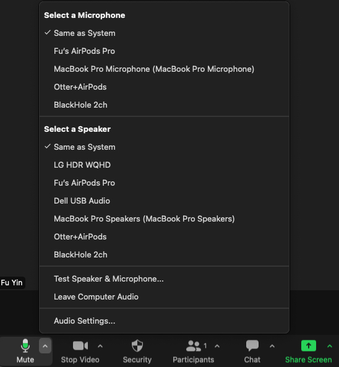
Task: Click the green Share Screen icon
Action: coord(309,346)
